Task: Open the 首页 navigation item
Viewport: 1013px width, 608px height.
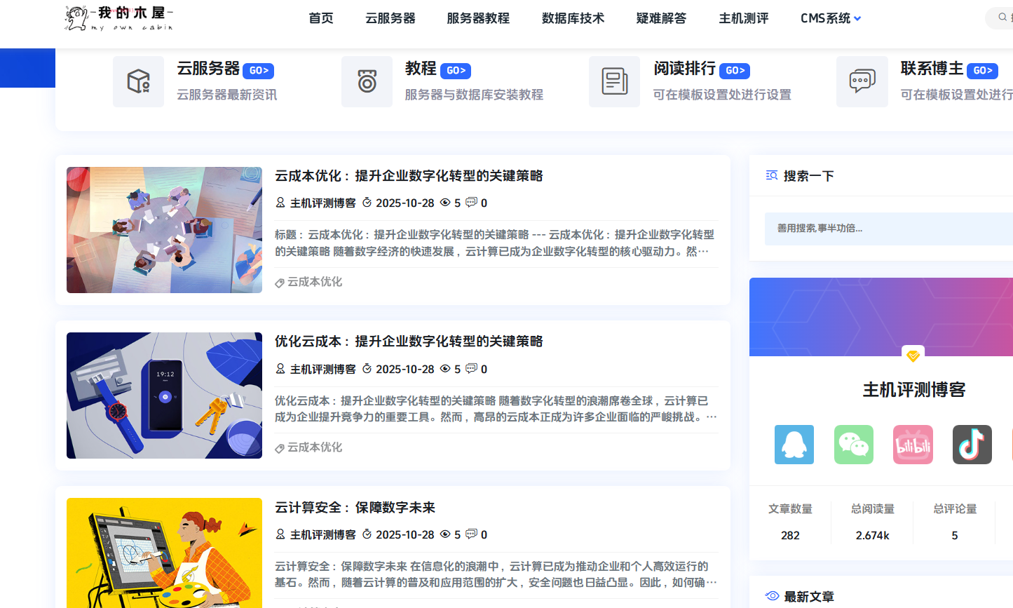Action: click(x=321, y=18)
